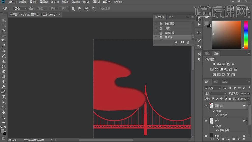Select the Pen tool

(x=3, y=92)
